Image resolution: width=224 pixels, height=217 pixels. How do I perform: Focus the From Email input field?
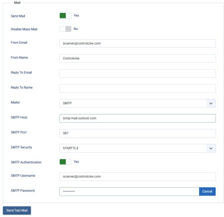(x=137, y=43)
